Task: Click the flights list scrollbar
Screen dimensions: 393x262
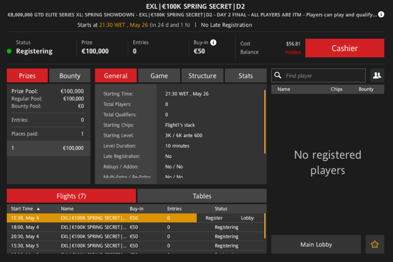Action: tap(265, 226)
